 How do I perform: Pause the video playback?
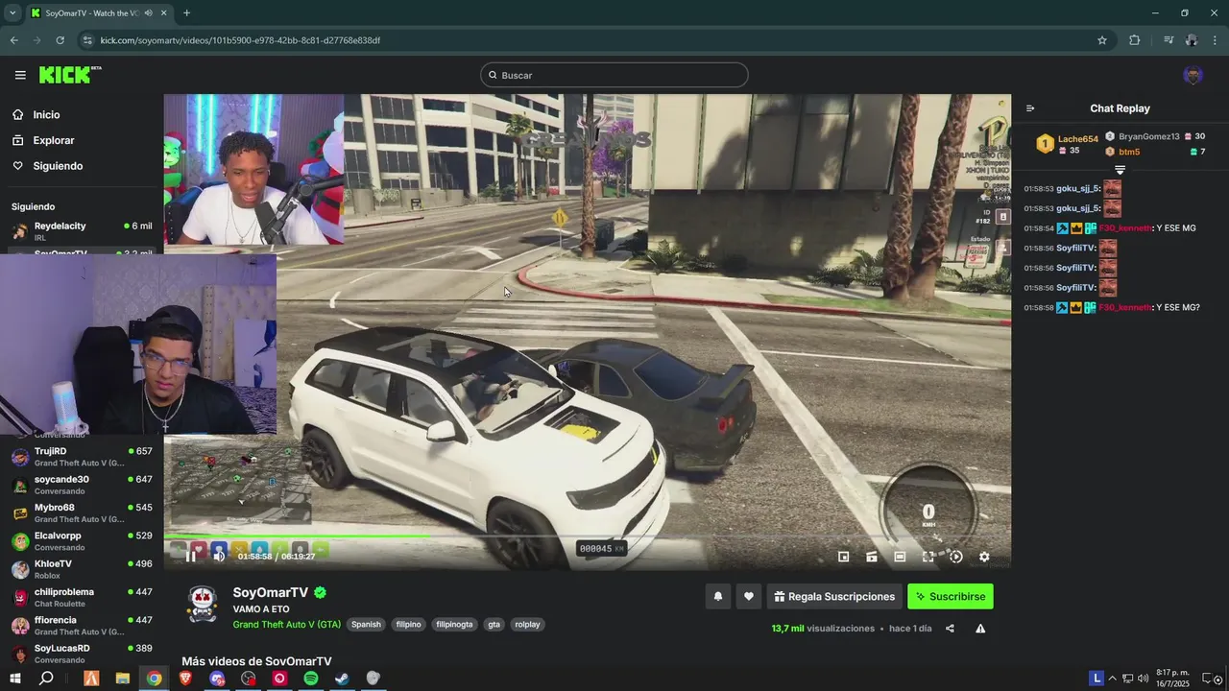point(190,556)
